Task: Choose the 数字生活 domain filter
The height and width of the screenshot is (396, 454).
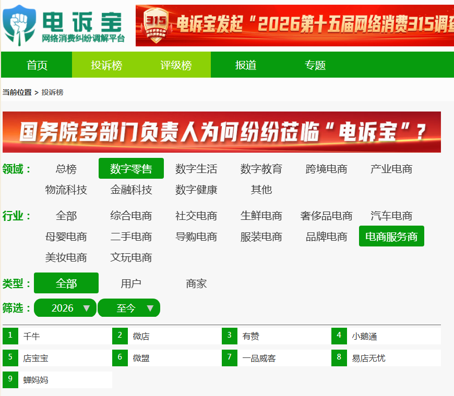Action: click(x=196, y=169)
